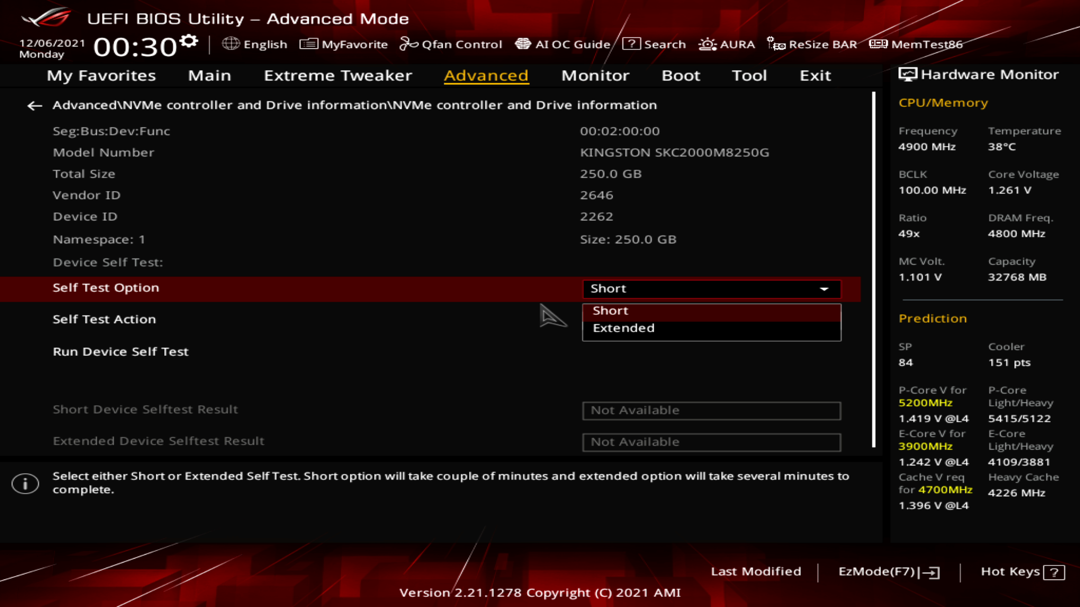Viewport: 1080px width, 607px height.
Task: Click Run Device Self Test
Action: 120,352
